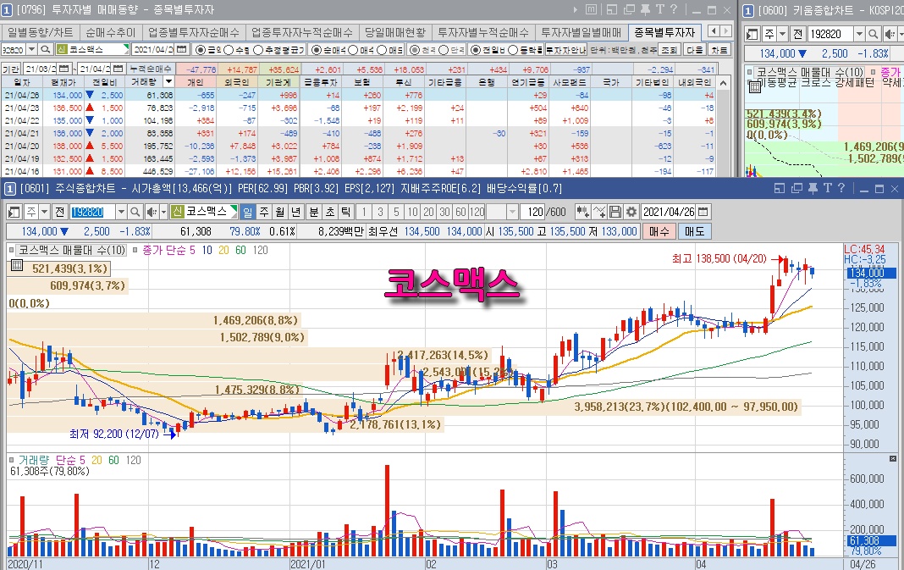Switch to 업종별투자자순매수 tab
Viewport: 904px width, 570px height.
coord(194,32)
